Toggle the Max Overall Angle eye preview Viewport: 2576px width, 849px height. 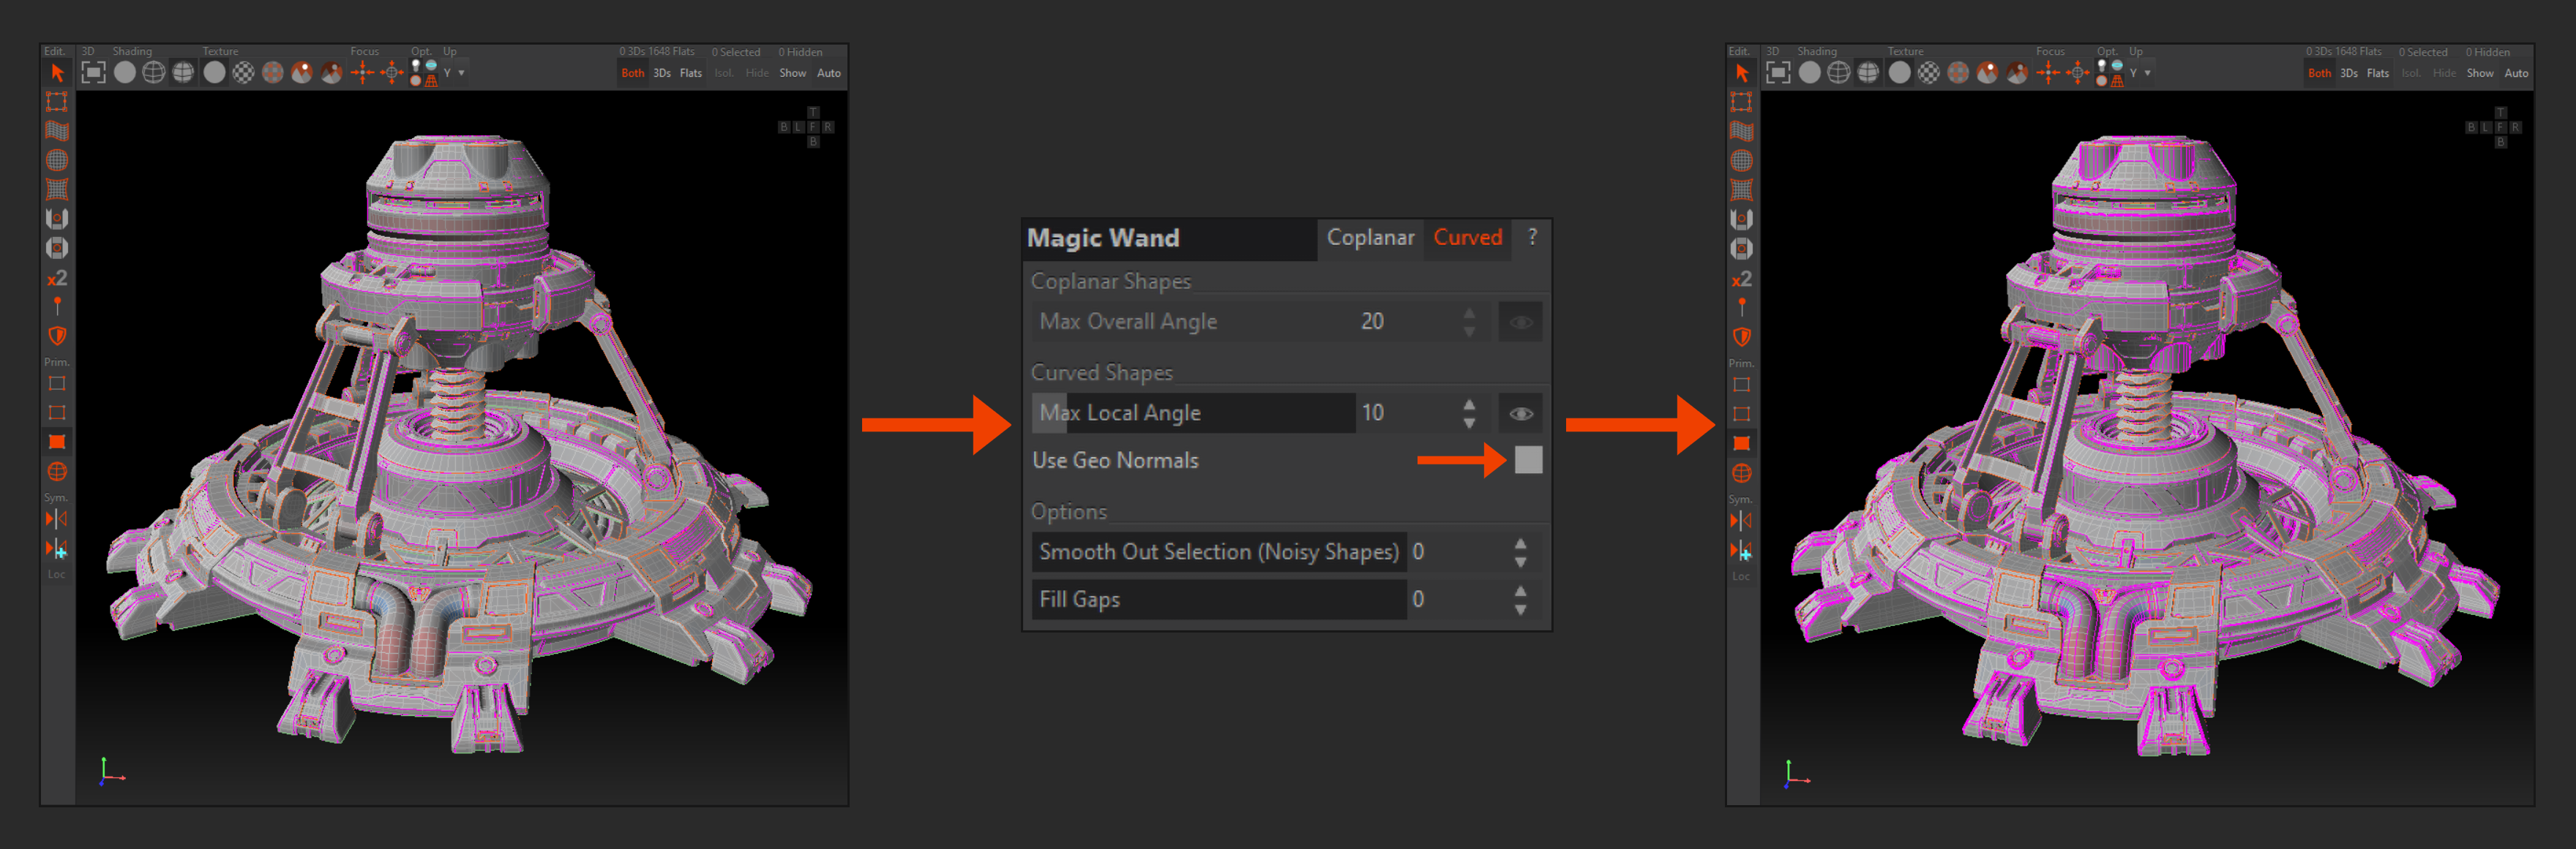pyautogui.click(x=1521, y=322)
